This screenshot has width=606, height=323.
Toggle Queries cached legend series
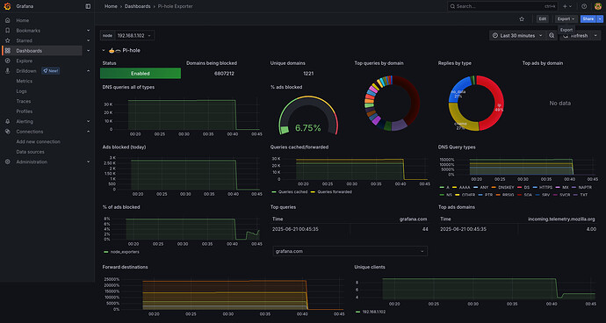[x=290, y=191]
